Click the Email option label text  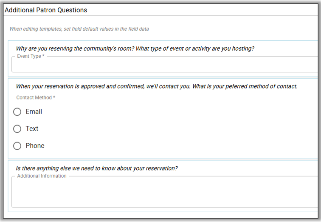coord(34,112)
